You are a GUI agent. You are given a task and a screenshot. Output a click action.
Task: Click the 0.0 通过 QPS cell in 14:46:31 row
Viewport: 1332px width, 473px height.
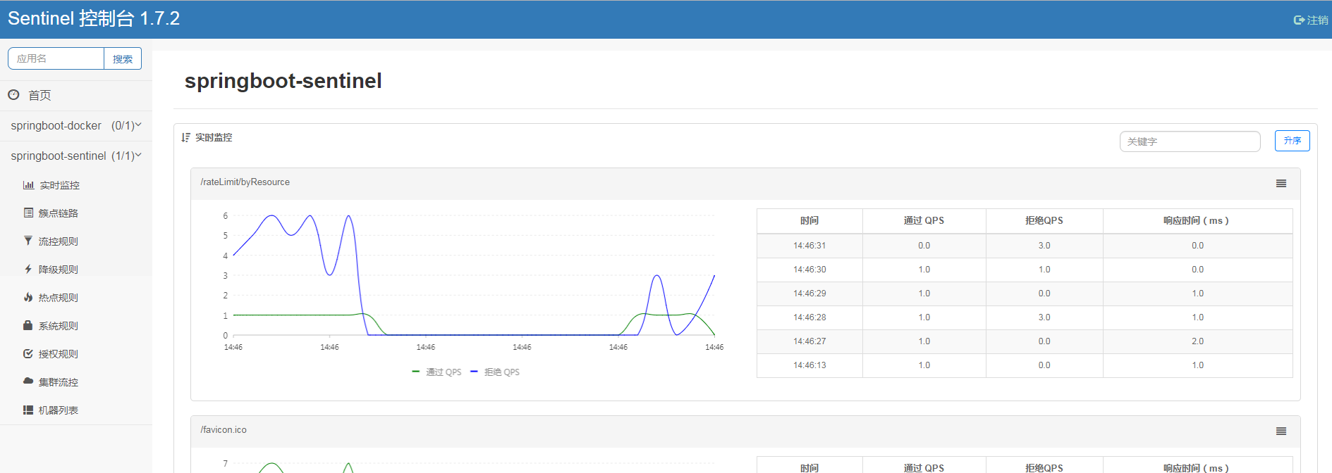click(x=924, y=246)
